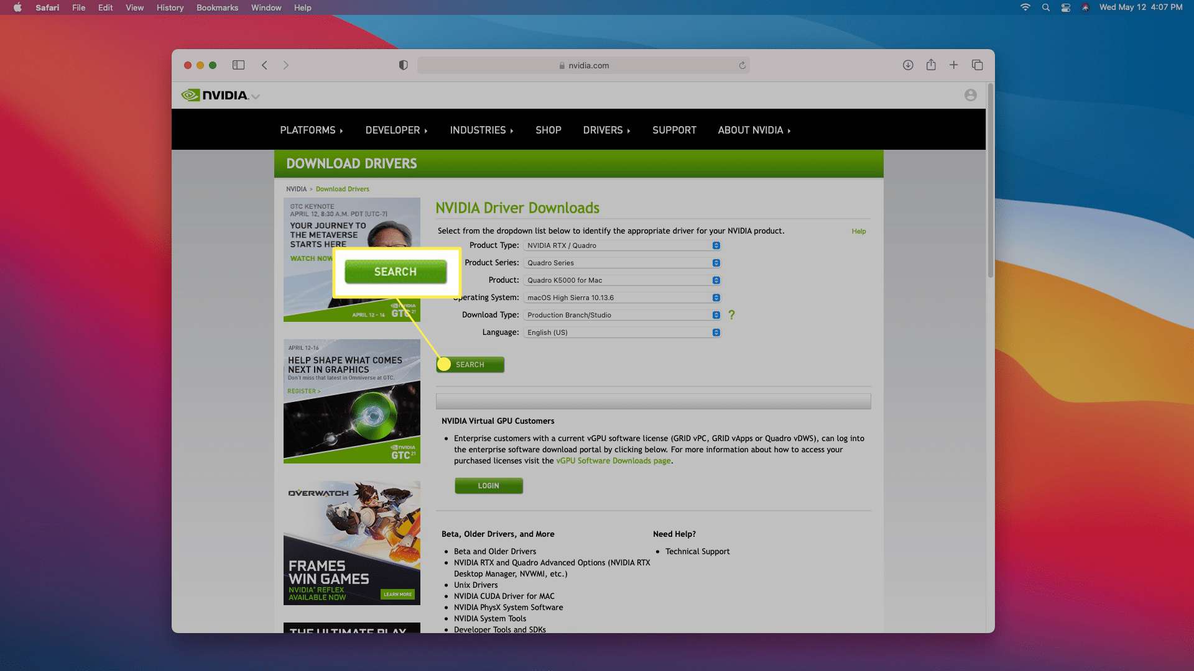Click the privacy report shield icon

click(404, 65)
